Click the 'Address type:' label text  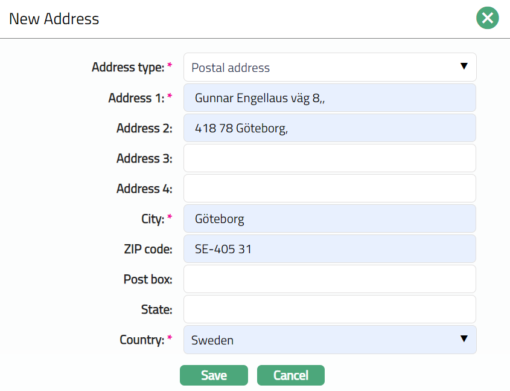point(128,67)
